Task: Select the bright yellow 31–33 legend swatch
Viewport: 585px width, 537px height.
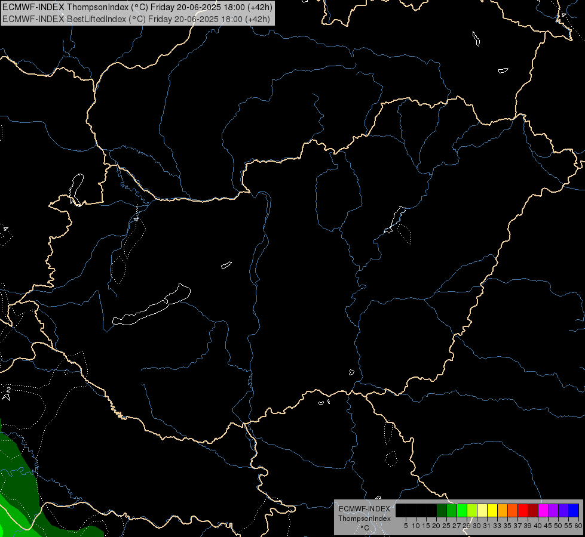Action: tap(492, 510)
